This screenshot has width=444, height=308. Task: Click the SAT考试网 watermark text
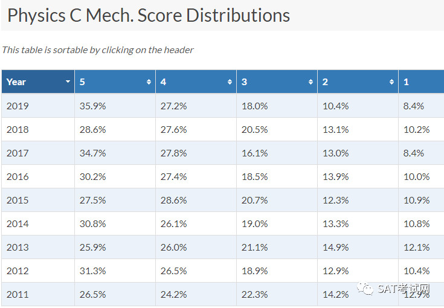tap(404, 289)
